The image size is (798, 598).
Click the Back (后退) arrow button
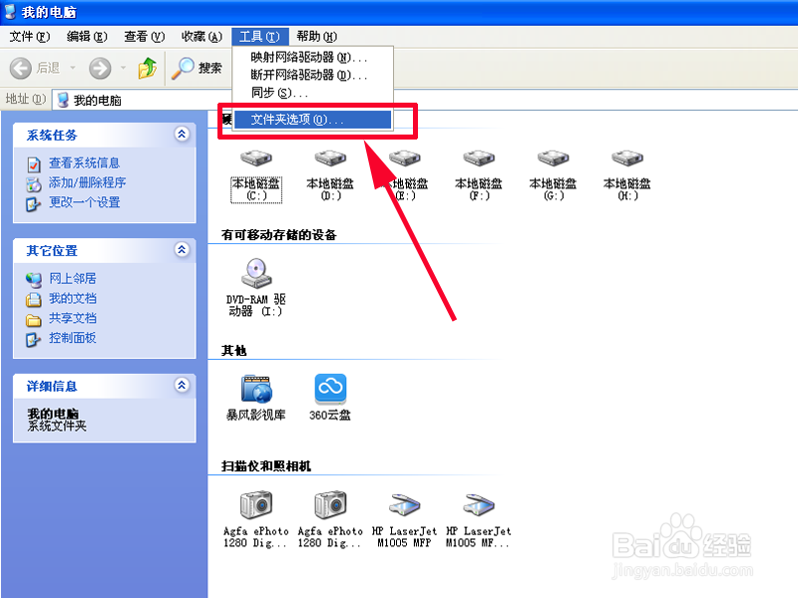[x=21, y=68]
